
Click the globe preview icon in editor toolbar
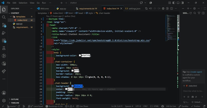pyautogui.click(x=163, y=8)
